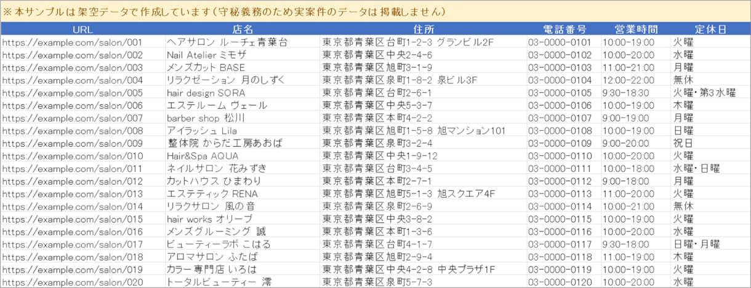The height and width of the screenshot is (288, 751).
Task: Click address 台町1-2-3 グランビル2F
Action: 424,42
